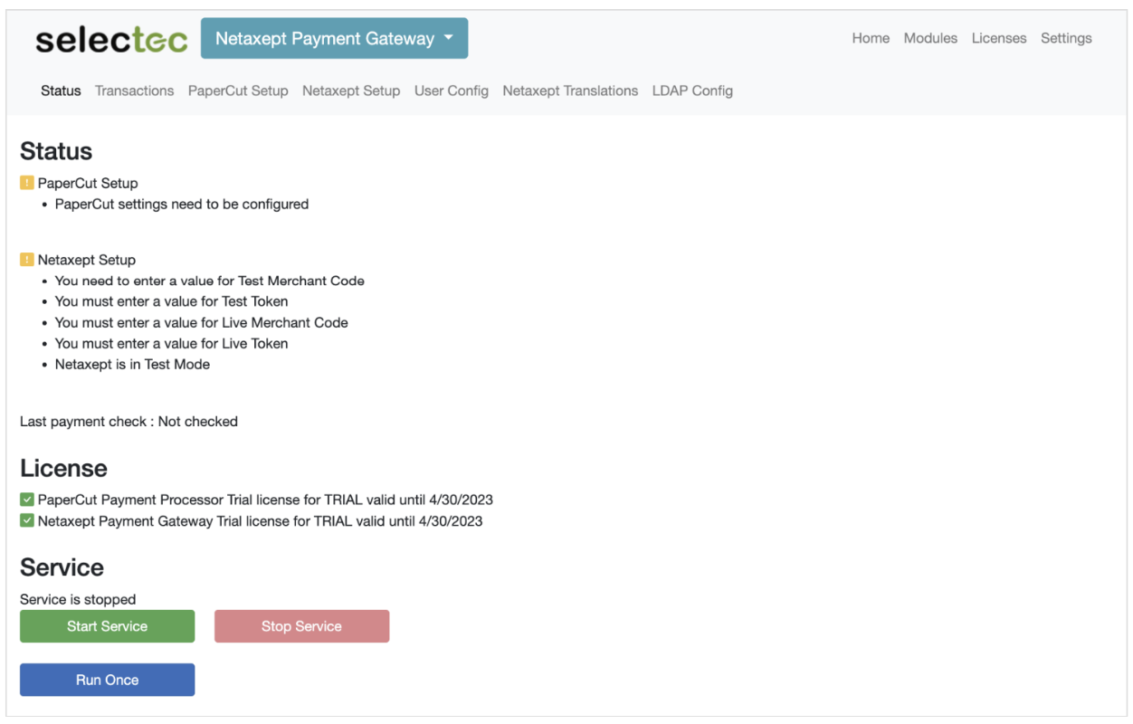Click the PaperCut Payment Processor Trial license text

265,500
